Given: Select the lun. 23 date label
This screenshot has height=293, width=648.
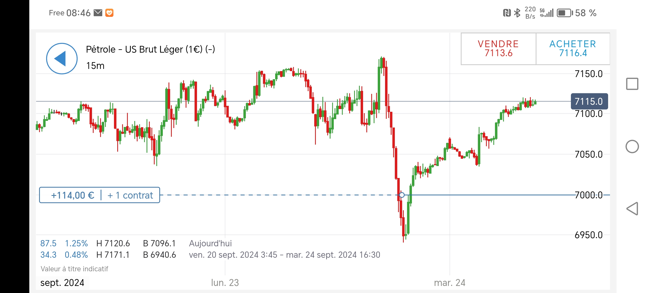Looking at the screenshot, I should tap(225, 283).
